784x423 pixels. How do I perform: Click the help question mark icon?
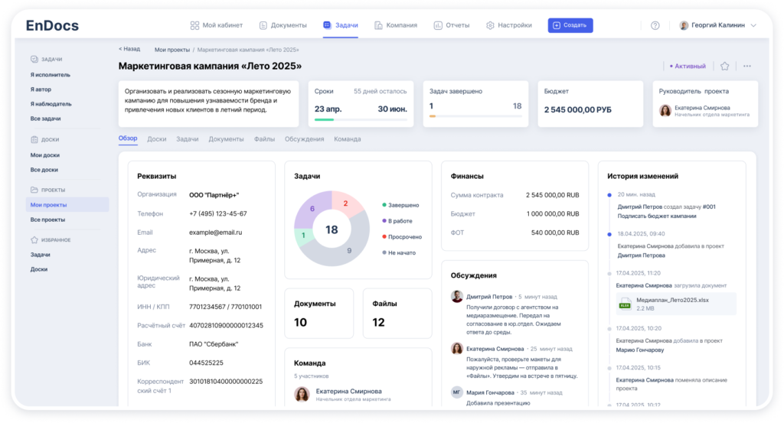655,25
